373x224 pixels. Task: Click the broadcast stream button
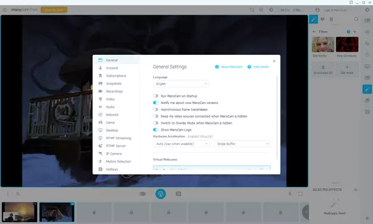click(x=161, y=194)
